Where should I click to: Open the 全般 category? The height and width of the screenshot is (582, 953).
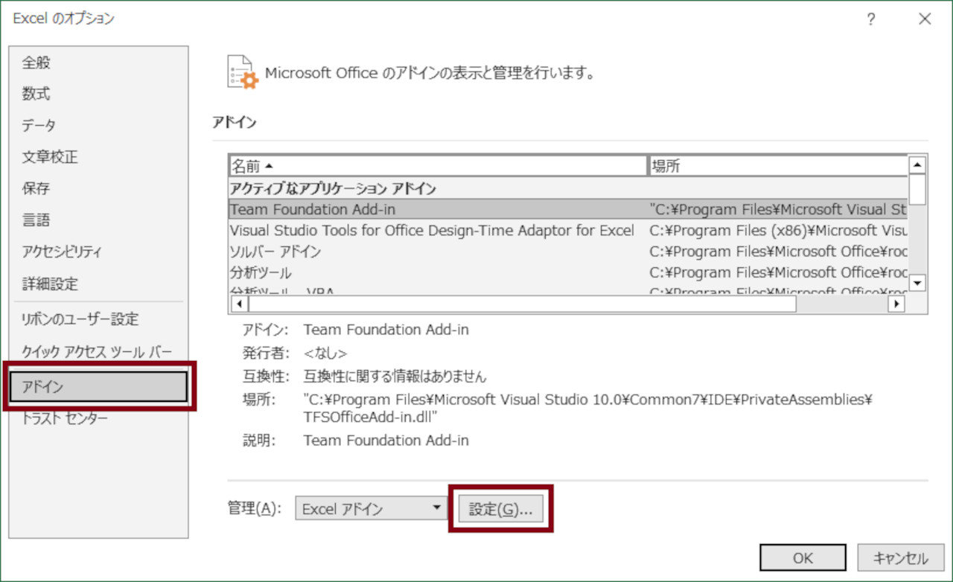pos(99,63)
